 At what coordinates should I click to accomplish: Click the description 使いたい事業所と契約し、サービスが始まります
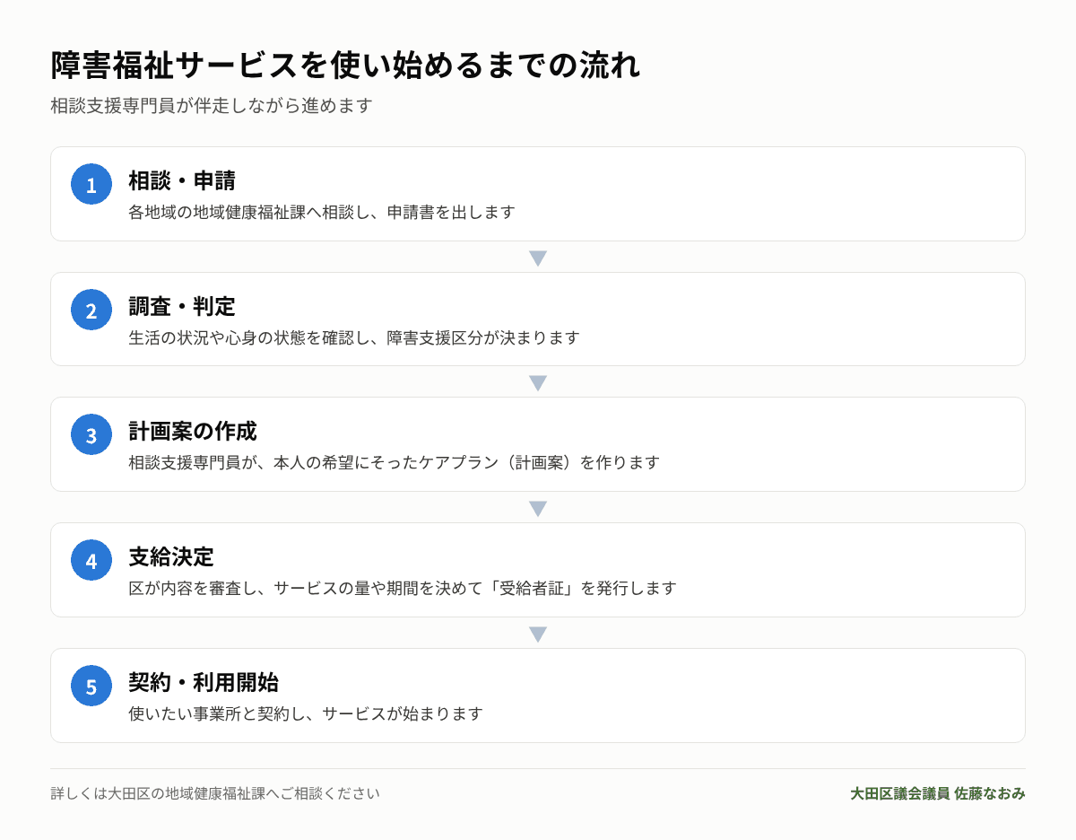pyautogui.click(x=306, y=713)
